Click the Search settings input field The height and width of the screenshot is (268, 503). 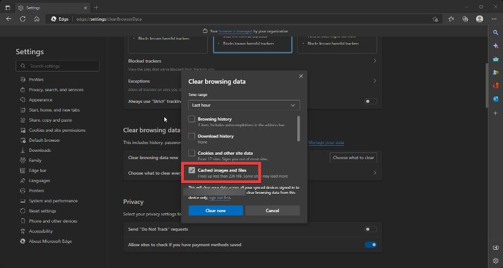click(x=58, y=66)
